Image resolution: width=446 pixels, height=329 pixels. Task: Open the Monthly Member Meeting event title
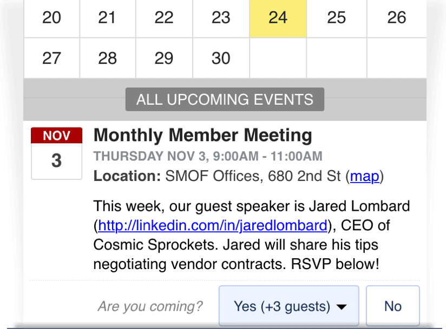pyautogui.click(x=202, y=135)
